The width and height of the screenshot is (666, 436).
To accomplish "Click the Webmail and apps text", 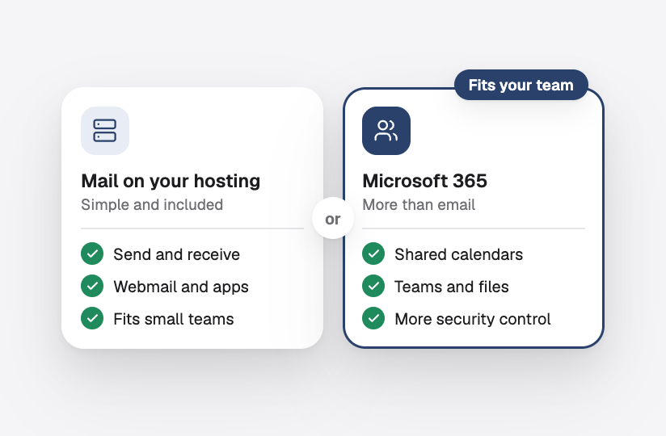I will [181, 287].
